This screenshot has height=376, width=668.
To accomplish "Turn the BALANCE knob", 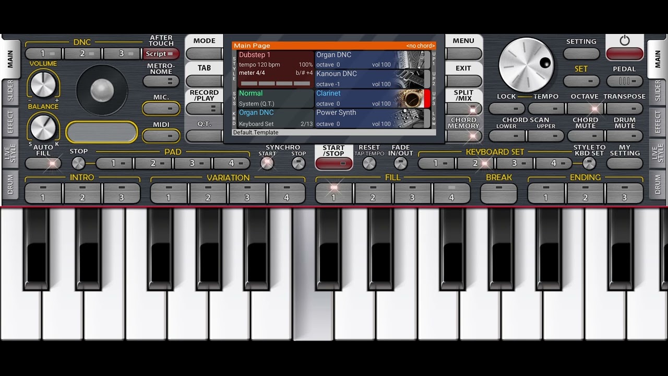I will pyautogui.click(x=43, y=127).
